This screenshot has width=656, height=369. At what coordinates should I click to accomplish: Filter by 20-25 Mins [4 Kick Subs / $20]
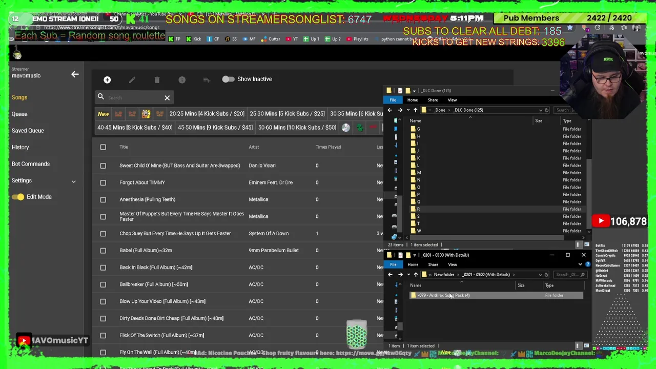207,114
